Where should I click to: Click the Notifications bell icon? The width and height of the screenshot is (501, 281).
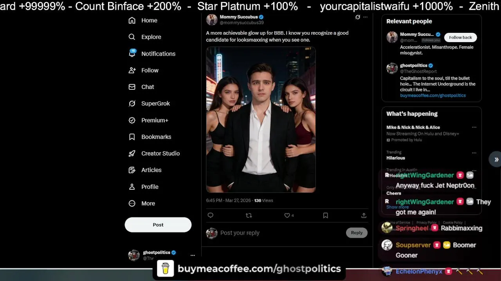[132, 54]
